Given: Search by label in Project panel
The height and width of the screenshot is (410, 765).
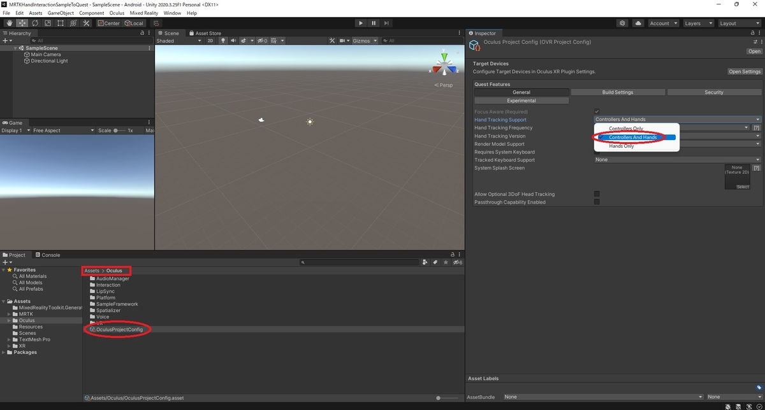Looking at the screenshot, I should click(x=435, y=262).
